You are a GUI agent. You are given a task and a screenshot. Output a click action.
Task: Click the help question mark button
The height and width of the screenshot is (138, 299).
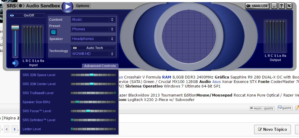[282, 6]
